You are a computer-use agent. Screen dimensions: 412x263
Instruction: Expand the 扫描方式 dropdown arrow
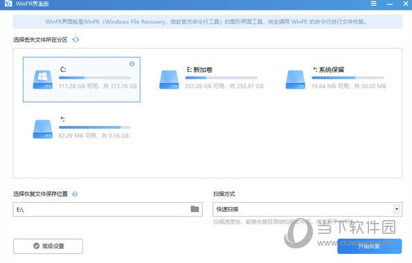click(x=397, y=209)
